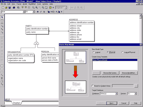Select the pointer arrow tool
Screen dimensions: 143x107
coord(2,17)
